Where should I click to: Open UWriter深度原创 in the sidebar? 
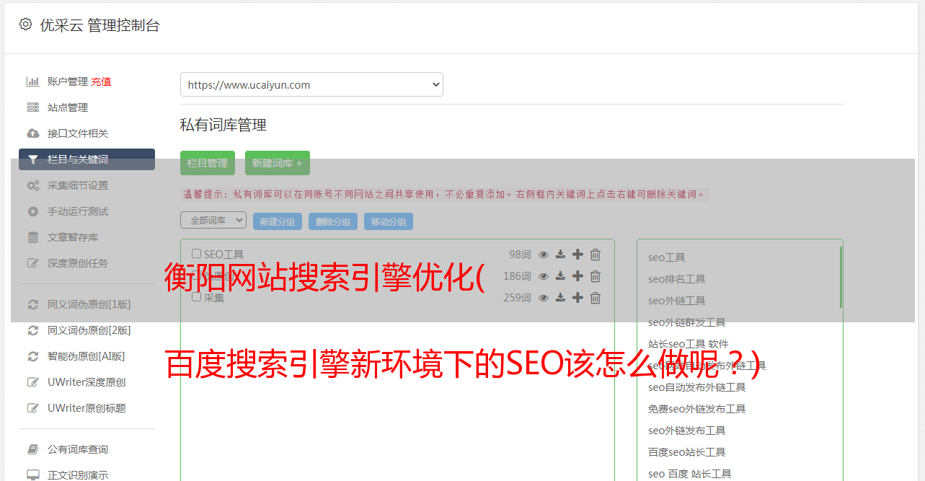click(87, 382)
